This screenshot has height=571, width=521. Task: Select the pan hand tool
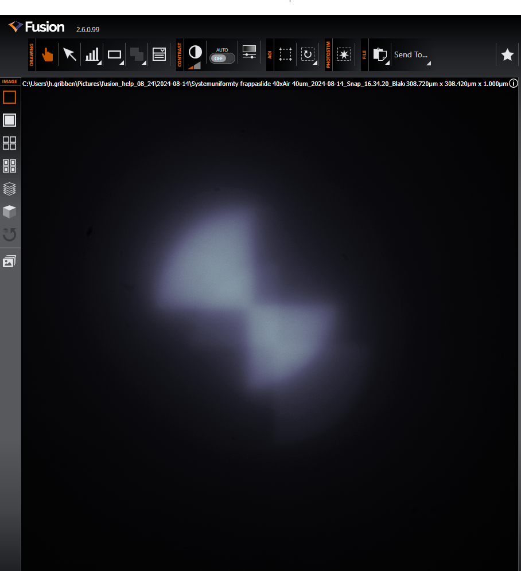click(48, 54)
